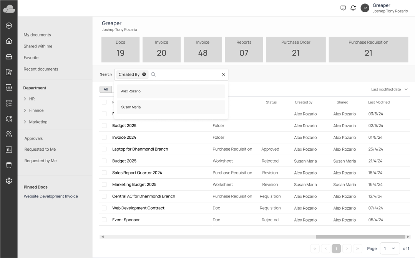Open the settings gear in sidebar
The height and width of the screenshot is (258, 415).
[9, 181]
